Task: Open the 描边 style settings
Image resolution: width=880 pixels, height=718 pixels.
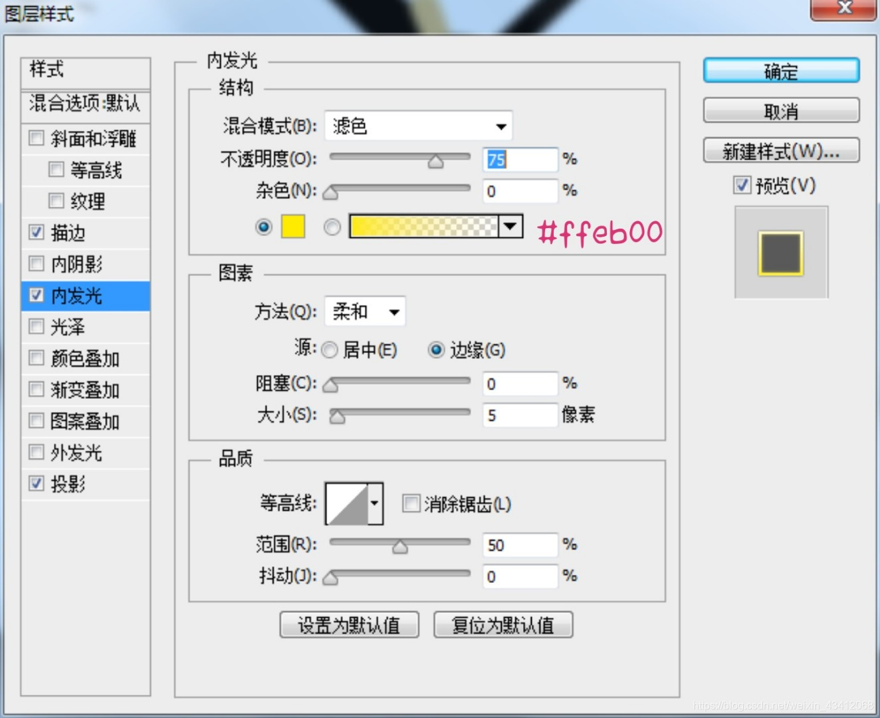Action: (68, 233)
